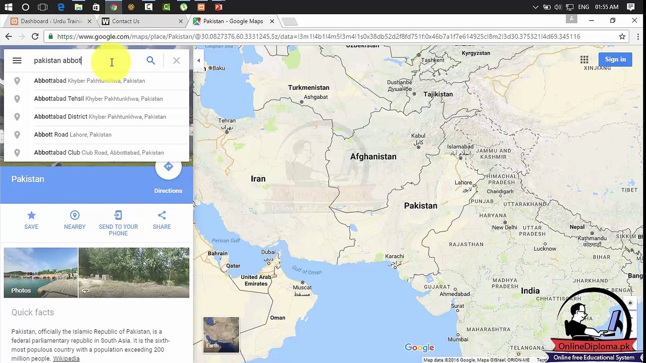Select Abbottabad Tehsil suggestion
646x363 pixels.
(x=96, y=99)
